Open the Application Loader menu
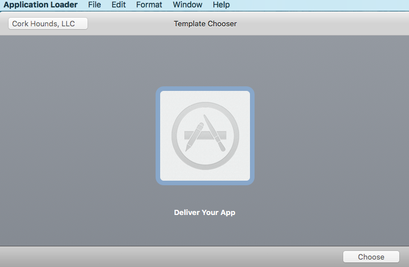Image resolution: width=409 pixels, height=267 pixels. tap(41, 5)
